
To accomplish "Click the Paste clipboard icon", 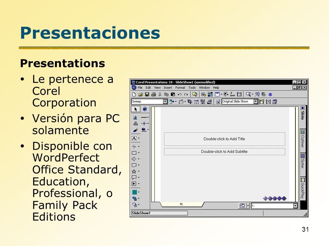I will click(x=173, y=94).
